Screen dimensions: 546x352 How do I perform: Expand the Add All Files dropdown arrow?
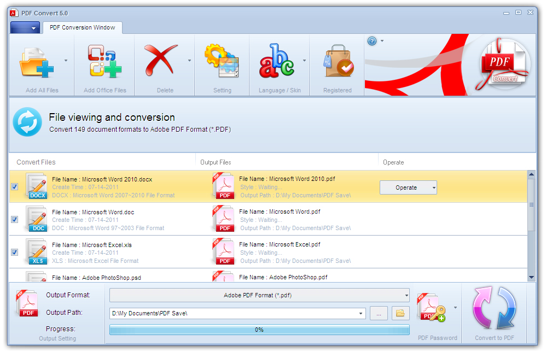[66, 61]
